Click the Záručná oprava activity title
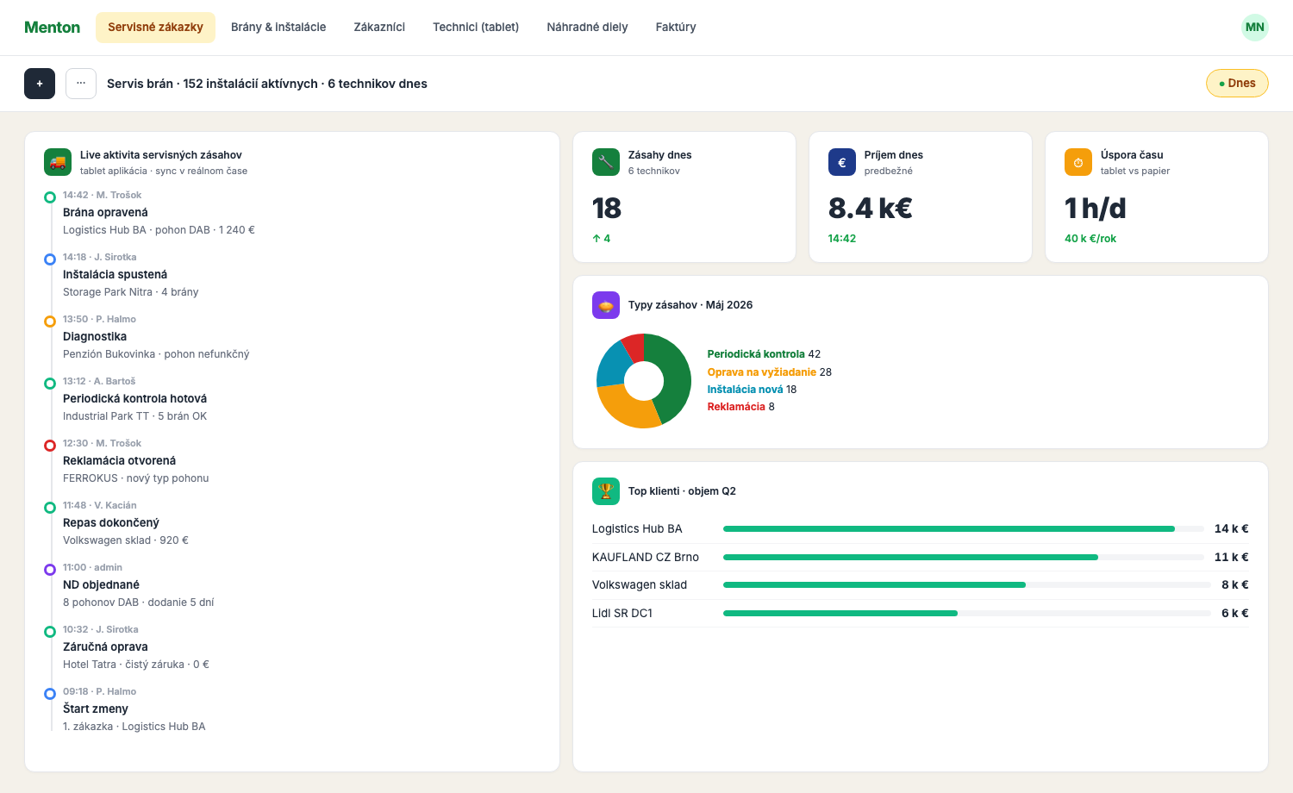Screen dimensions: 1293x793 click(x=105, y=647)
